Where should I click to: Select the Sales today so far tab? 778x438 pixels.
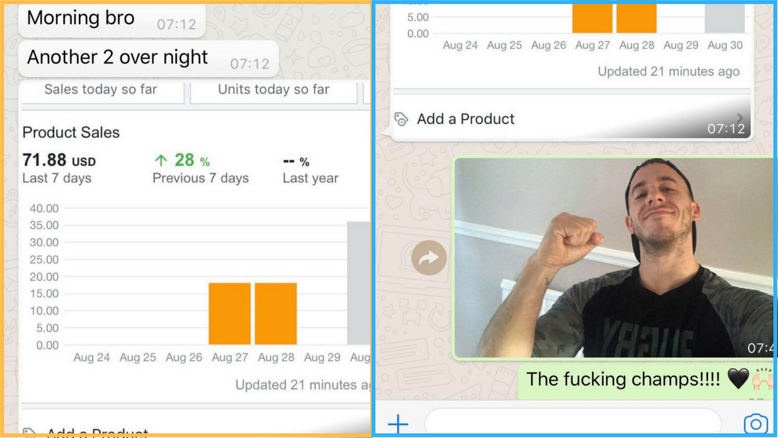tap(101, 90)
